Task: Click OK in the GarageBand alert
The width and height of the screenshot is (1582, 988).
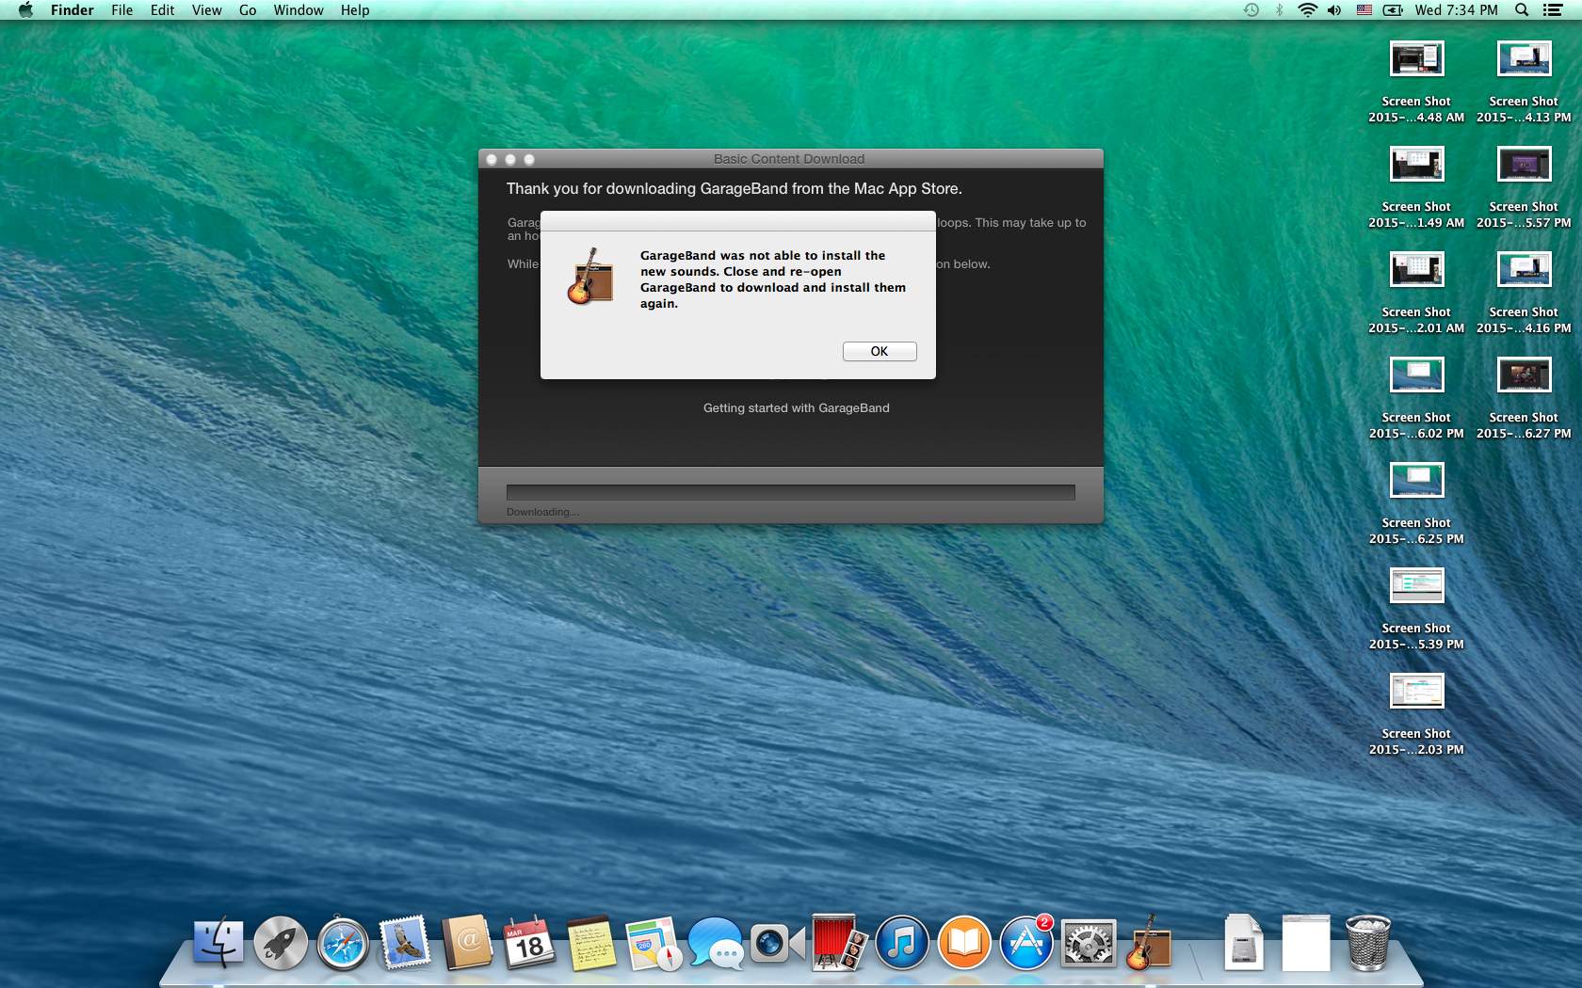Action: click(x=879, y=351)
